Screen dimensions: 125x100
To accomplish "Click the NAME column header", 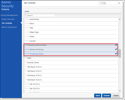I will [27, 11].
